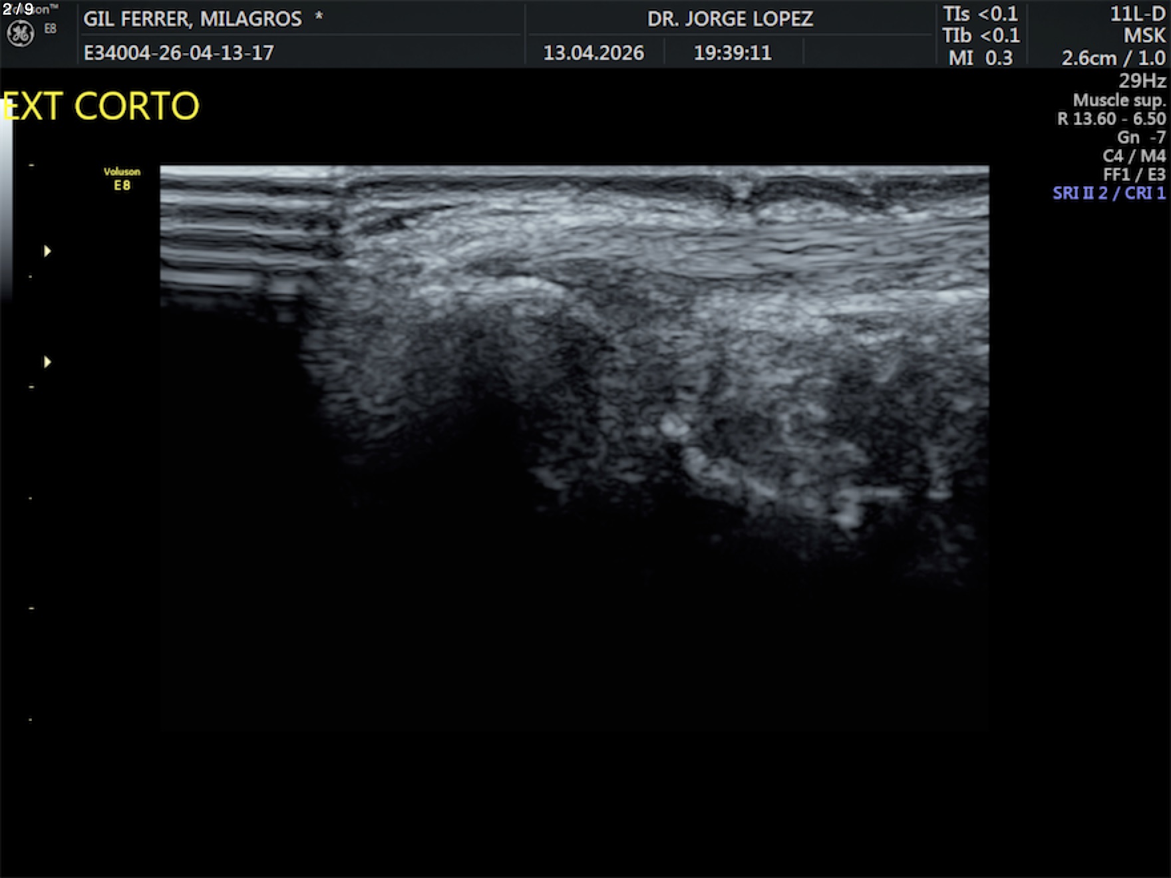Click the yellow Voluson E8 orientation marker

click(x=122, y=178)
